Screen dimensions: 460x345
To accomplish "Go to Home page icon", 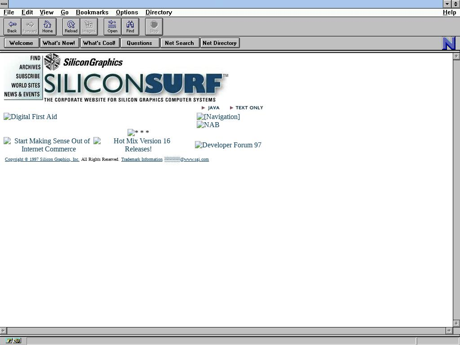I will point(48,27).
